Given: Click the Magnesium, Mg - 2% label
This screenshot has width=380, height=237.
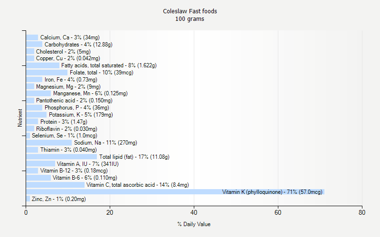Looking at the screenshot, I should 68,87.
